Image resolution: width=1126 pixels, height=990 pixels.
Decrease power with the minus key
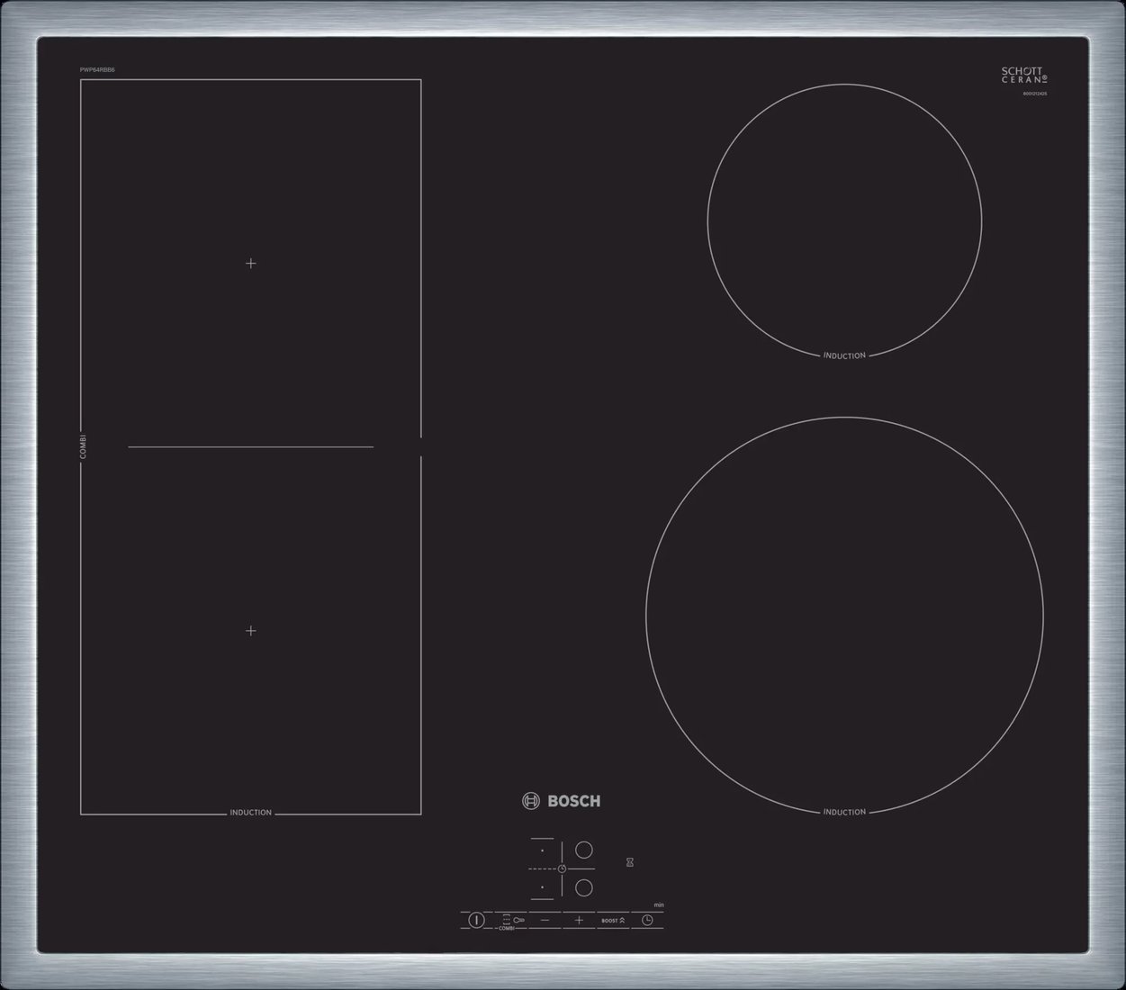(x=545, y=920)
